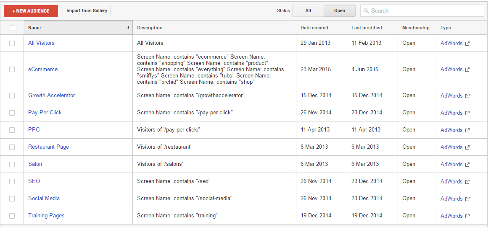Click external link icon in Restaurant Page row
The width and height of the screenshot is (504, 227).
click(x=467, y=147)
